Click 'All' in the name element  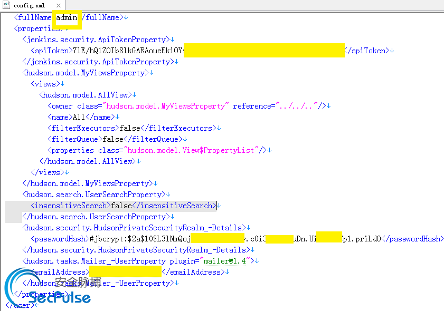pos(79,117)
